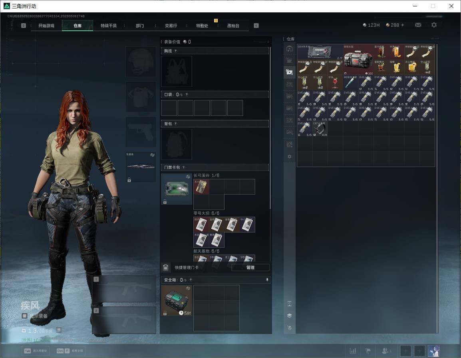Screen dimensions: 461x358
Task: Open the statistics bar chart icon
Action: click(353, 351)
